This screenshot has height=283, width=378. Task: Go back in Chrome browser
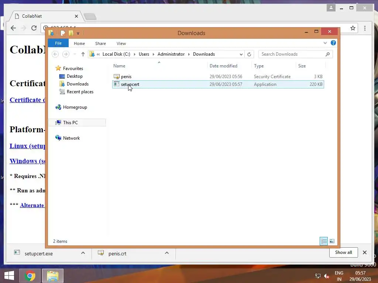[13, 28]
